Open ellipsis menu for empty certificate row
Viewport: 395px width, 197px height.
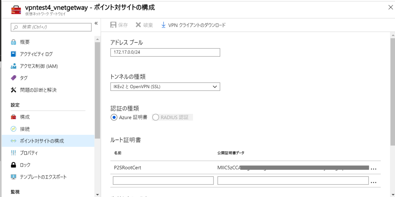coord(373,182)
